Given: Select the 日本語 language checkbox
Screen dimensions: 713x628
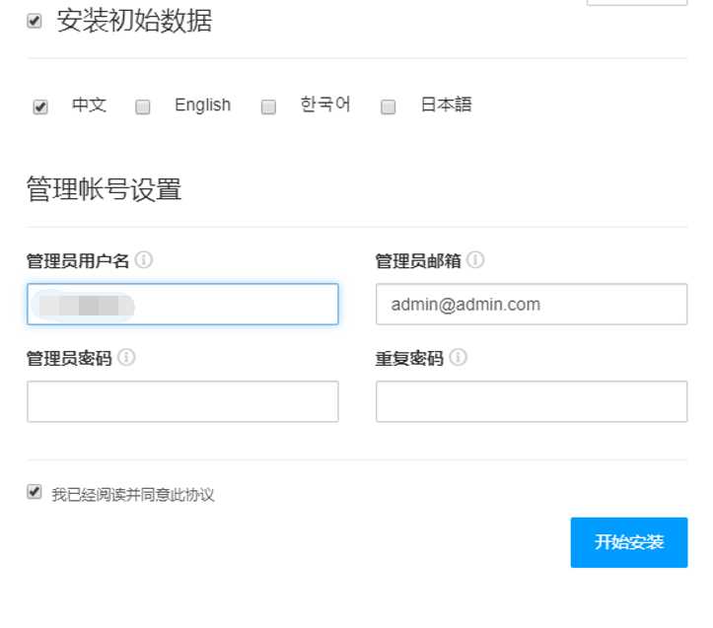Looking at the screenshot, I should 389,107.
